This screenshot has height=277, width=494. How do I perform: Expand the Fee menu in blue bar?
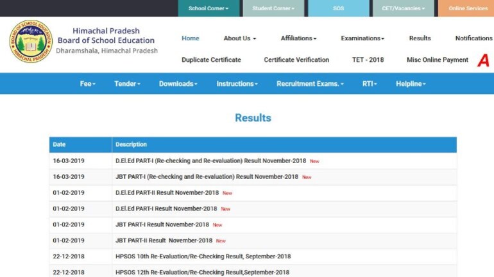click(x=87, y=84)
